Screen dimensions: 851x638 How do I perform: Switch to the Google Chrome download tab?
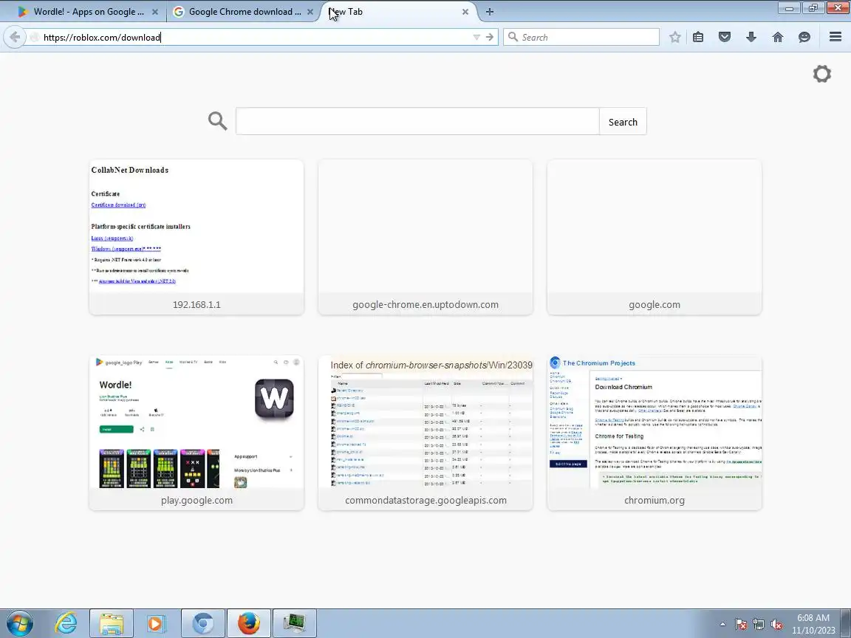tap(245, 11)
